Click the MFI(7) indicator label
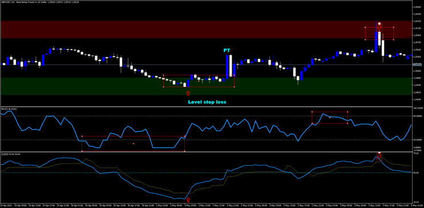Screen dimensions: 424x208 9,109
